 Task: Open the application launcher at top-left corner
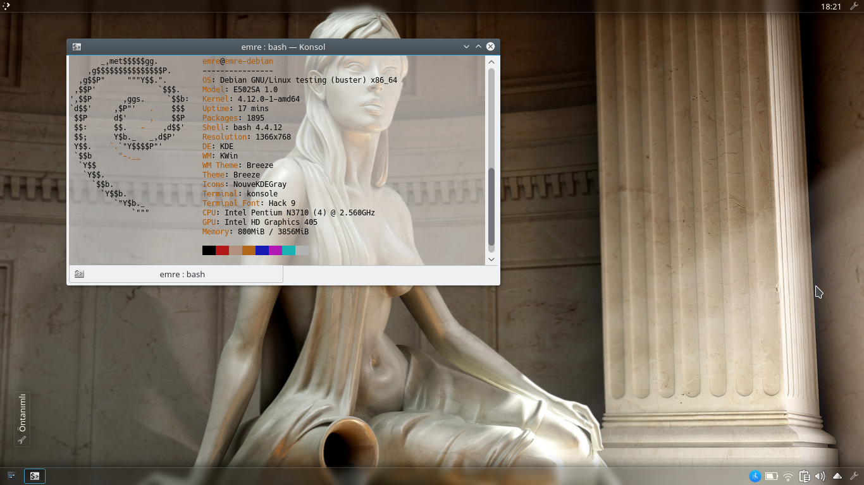5,6
